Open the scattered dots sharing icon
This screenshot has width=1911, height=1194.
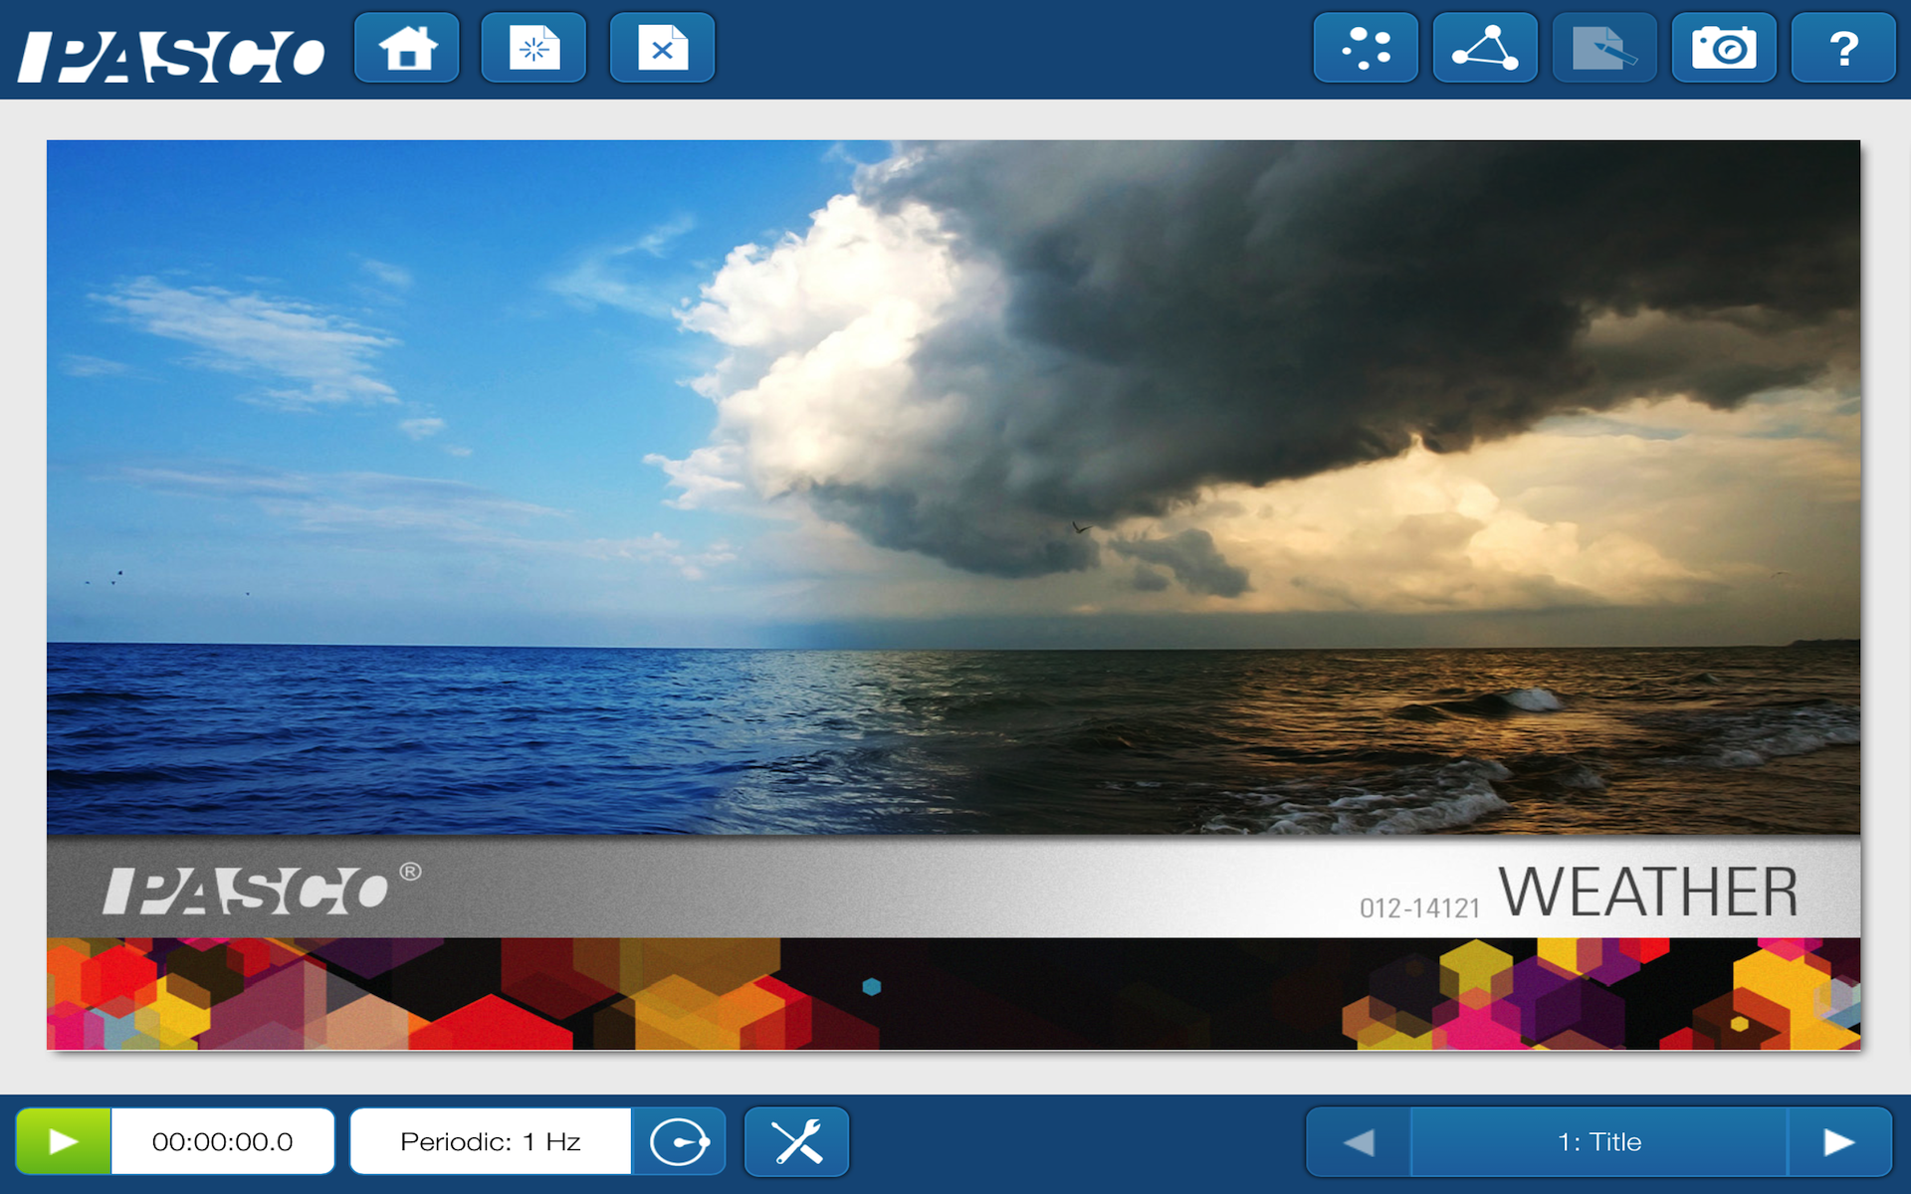(x=1366, y=48)
